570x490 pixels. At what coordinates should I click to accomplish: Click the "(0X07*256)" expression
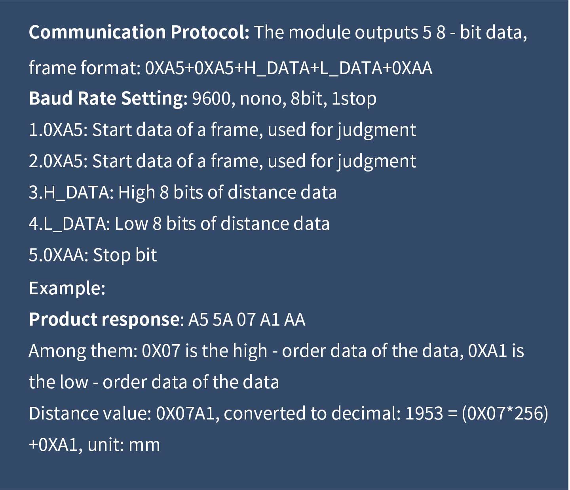pyautogui.click(x=505, y=414)
